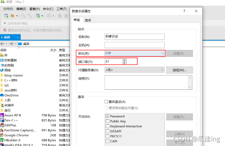Click the 浏览(W)... button
This screenshot has width=225, height=146.
(x=179, y=70)
